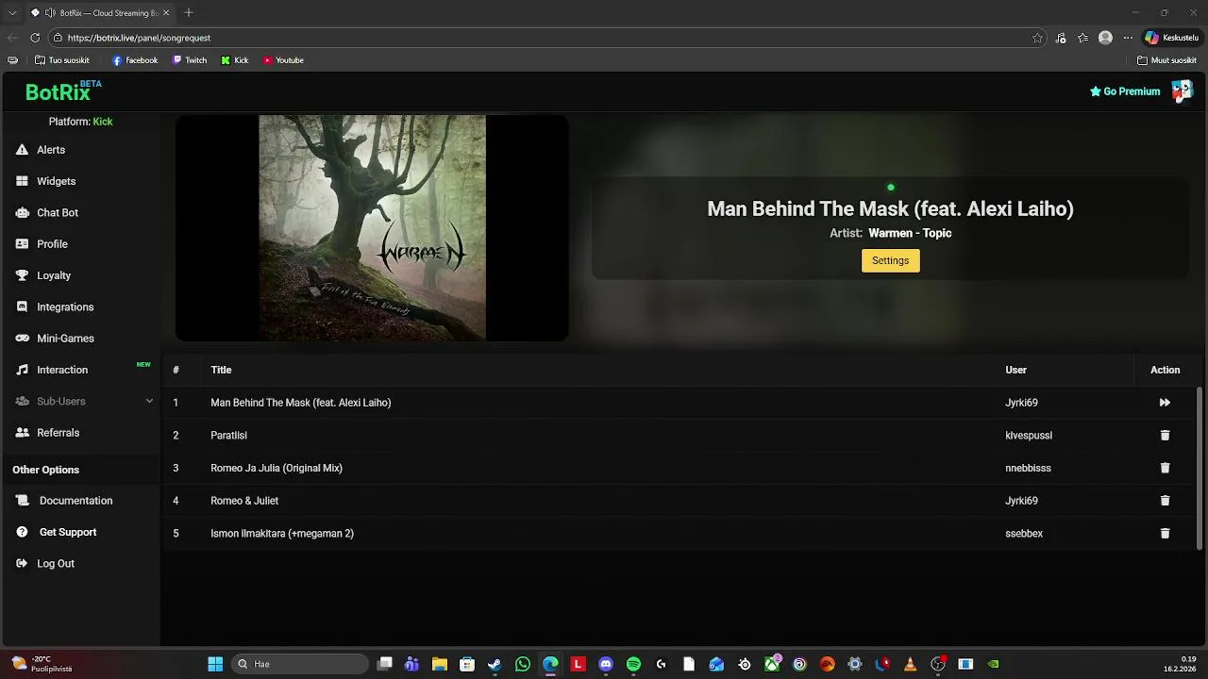
Task: Mute the BotRix tab audio icon
Action: (50, 13)
